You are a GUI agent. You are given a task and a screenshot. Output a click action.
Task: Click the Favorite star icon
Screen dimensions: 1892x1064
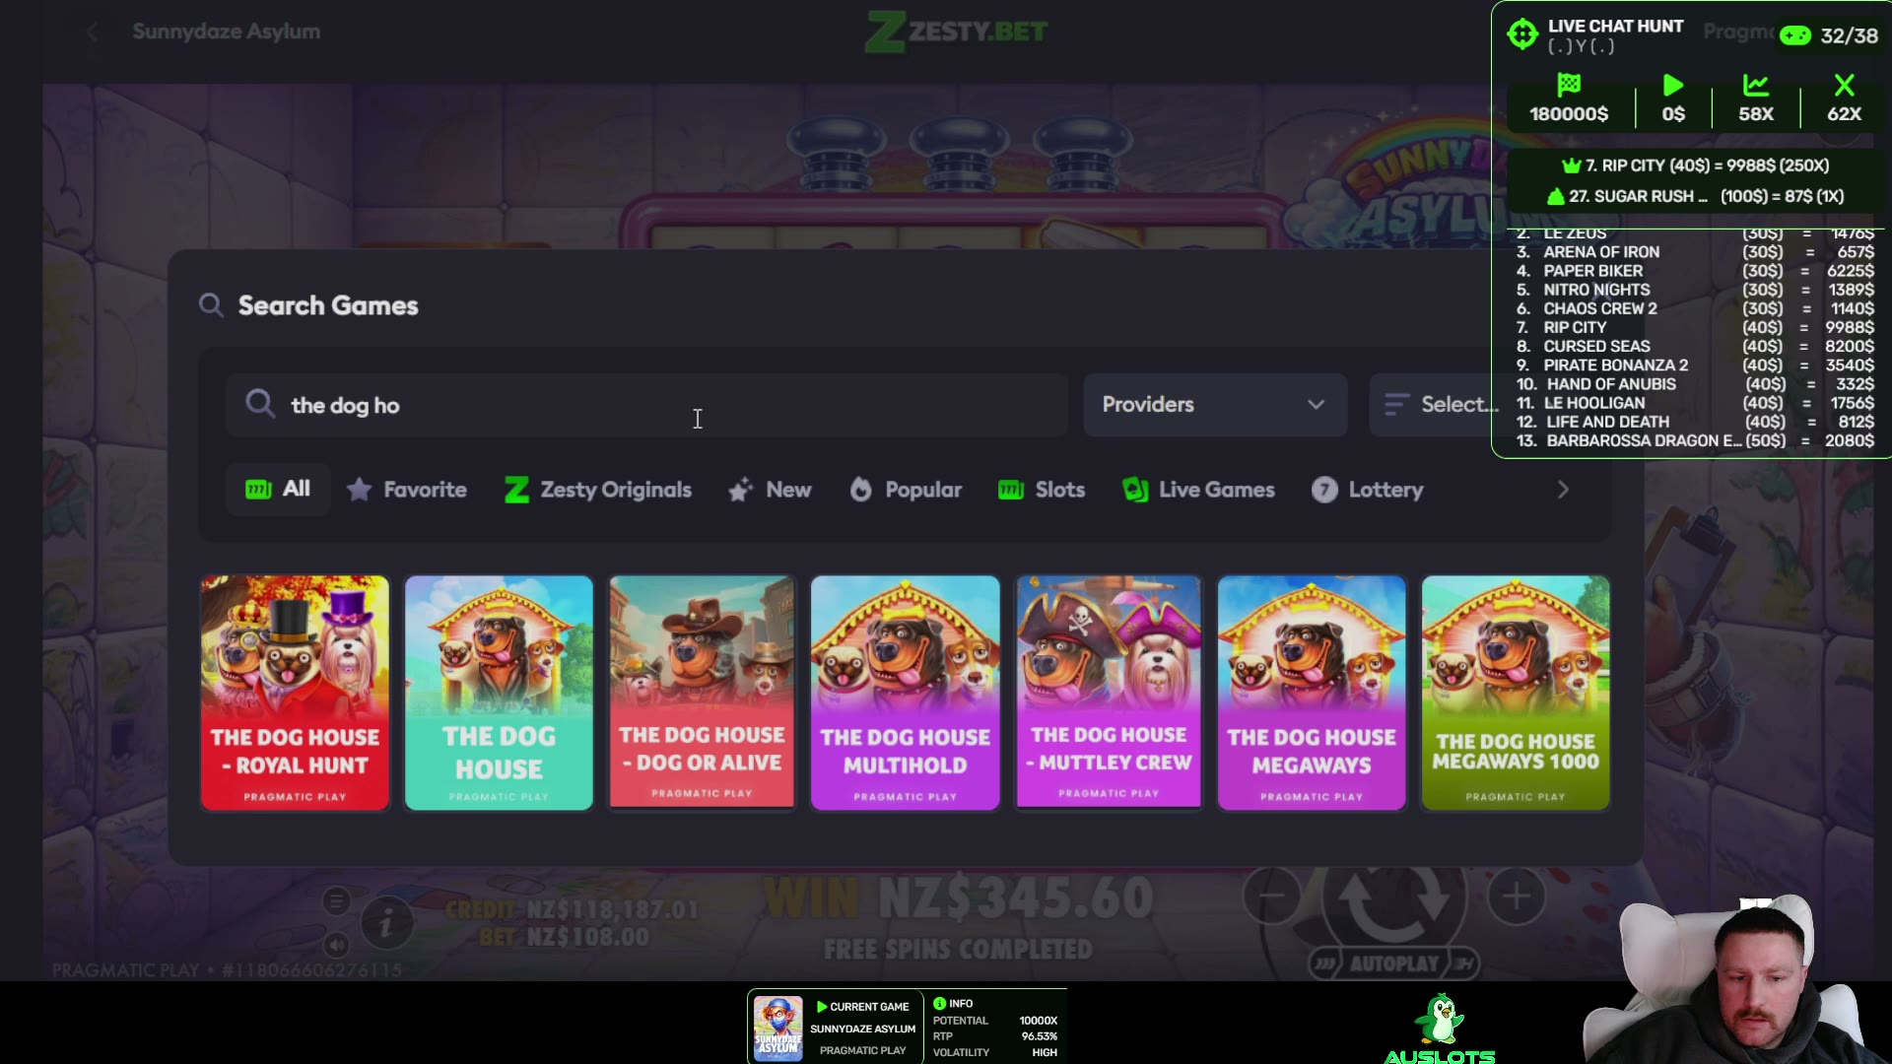359,490
